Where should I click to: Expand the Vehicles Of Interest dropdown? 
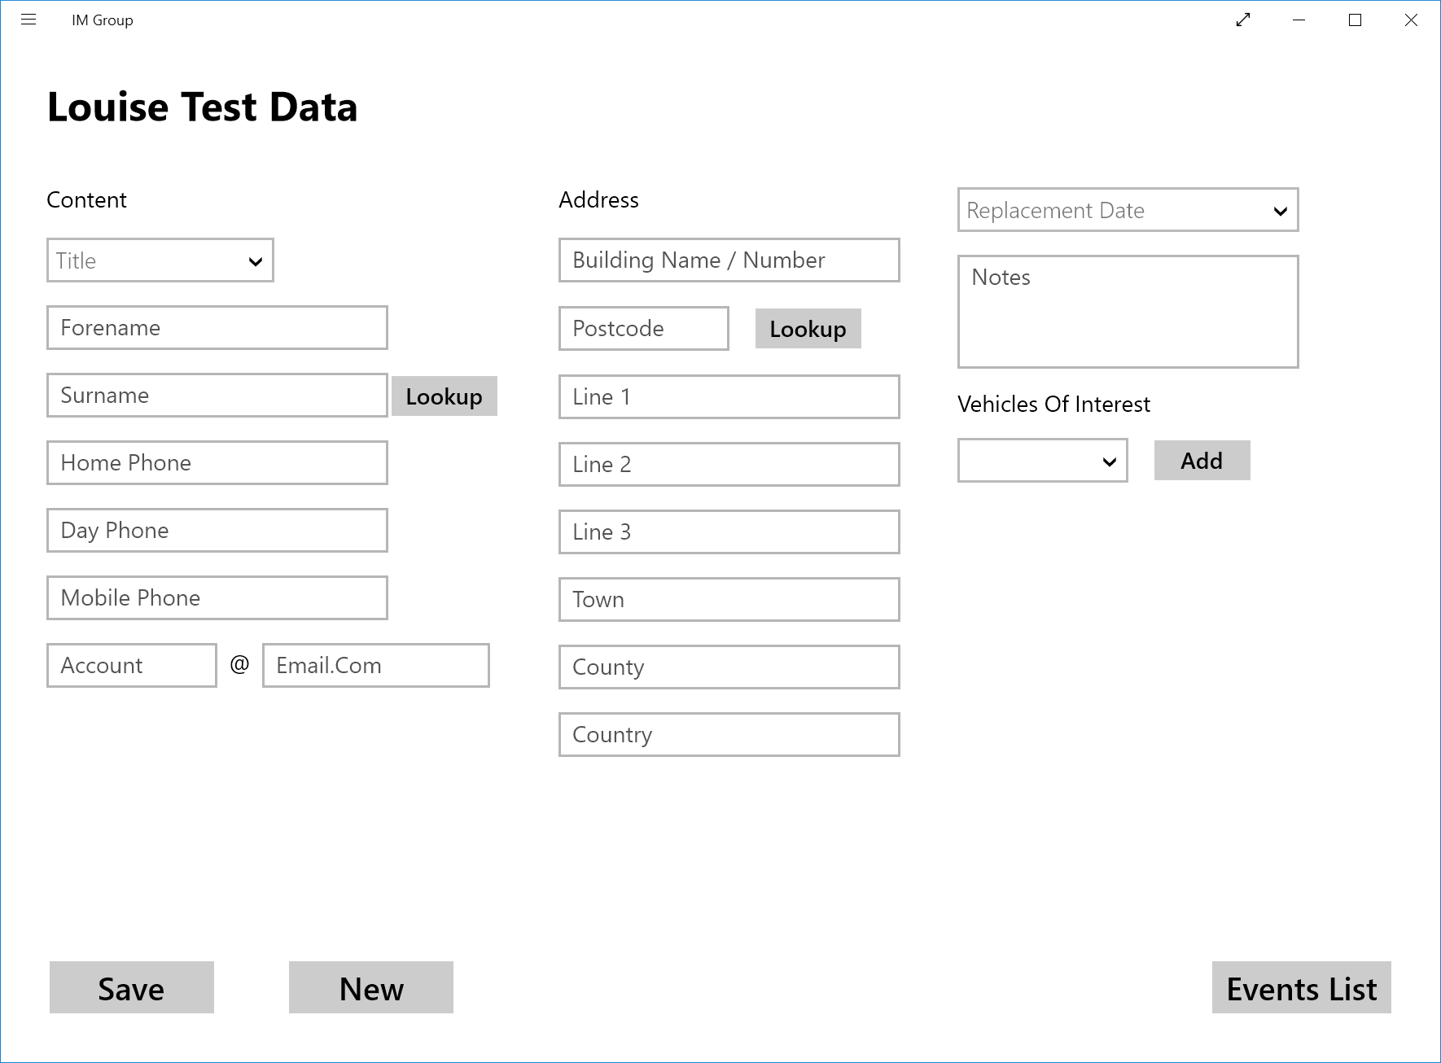coord(1042,461)
